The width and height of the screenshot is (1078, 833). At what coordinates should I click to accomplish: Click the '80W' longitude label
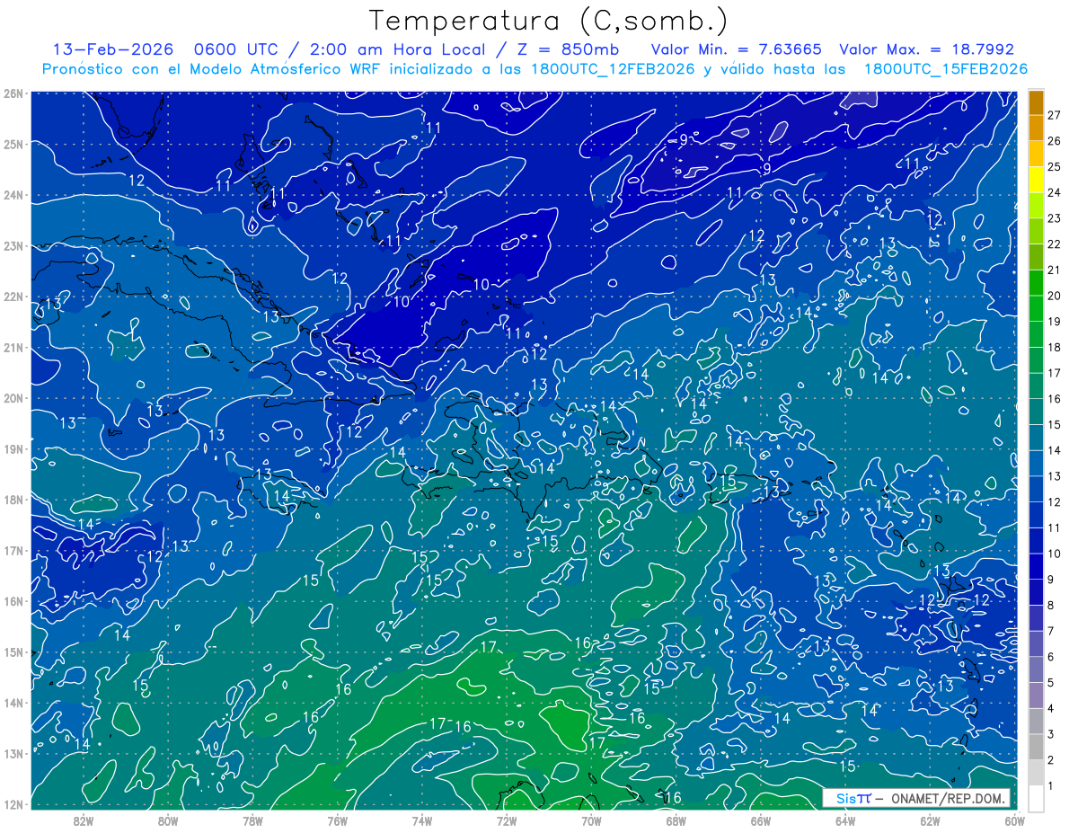(x=168, y=820)
